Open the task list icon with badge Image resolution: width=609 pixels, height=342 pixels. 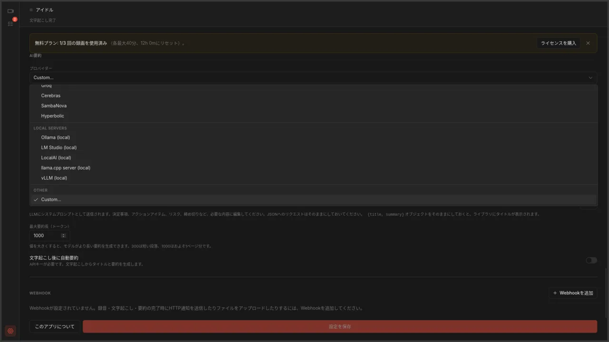(x=10, y=23)
